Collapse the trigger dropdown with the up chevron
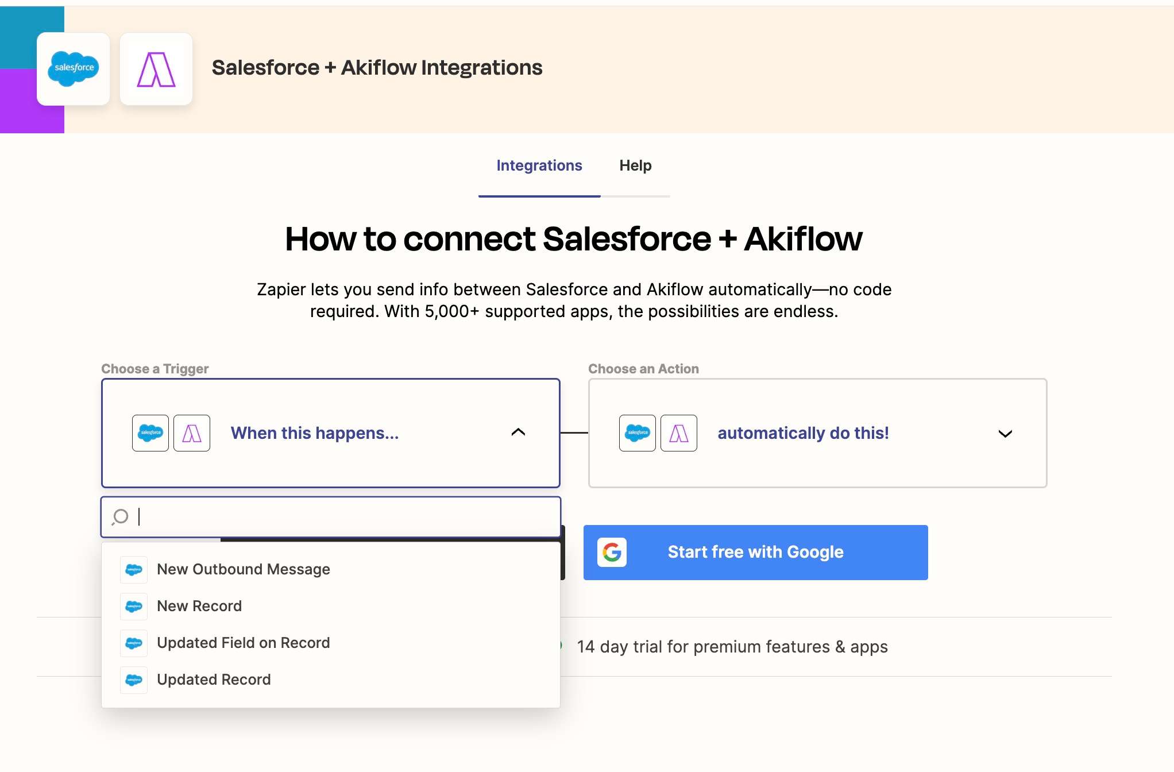The height and width of the screenshot is (772, 1174). [x=518, y=433]
